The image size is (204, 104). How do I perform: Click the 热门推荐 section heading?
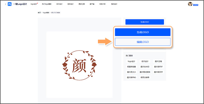click(x=129, y=56)
